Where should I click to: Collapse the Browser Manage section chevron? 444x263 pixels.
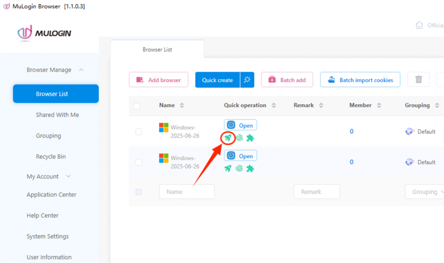[81, 70]
